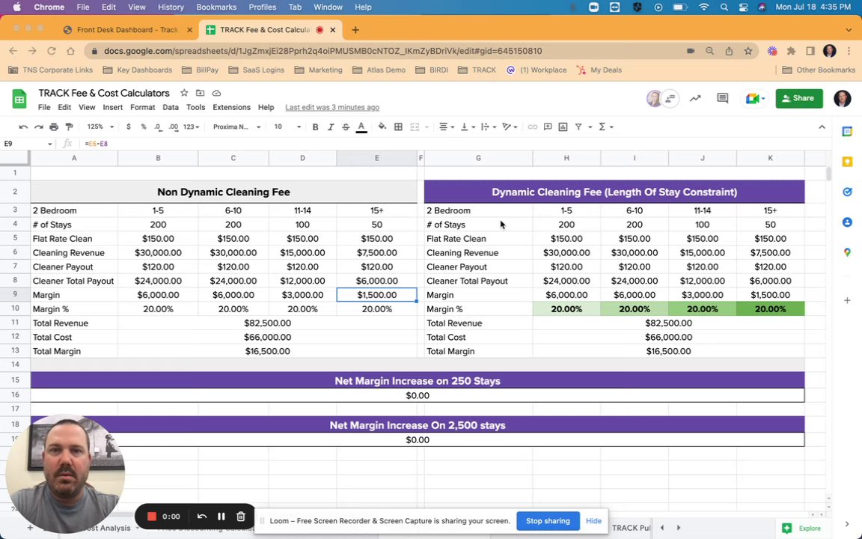The width and height of the screenshot is (862, 539).
Task: Open the font family dropdown
Action: click(236, 127)
